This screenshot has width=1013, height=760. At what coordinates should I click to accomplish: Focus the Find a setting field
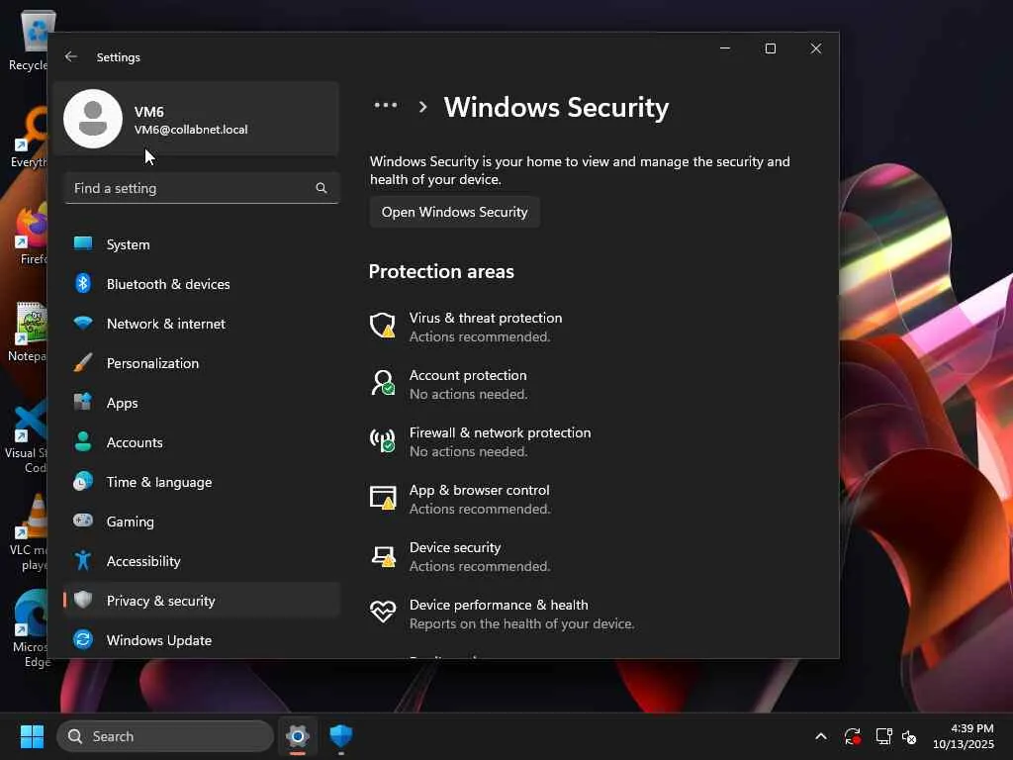coord(202,188)
